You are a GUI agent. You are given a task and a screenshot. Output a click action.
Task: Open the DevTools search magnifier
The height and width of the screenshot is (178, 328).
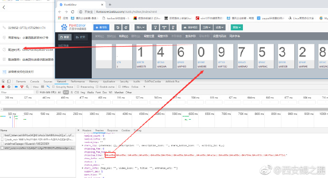click(28, 87)
